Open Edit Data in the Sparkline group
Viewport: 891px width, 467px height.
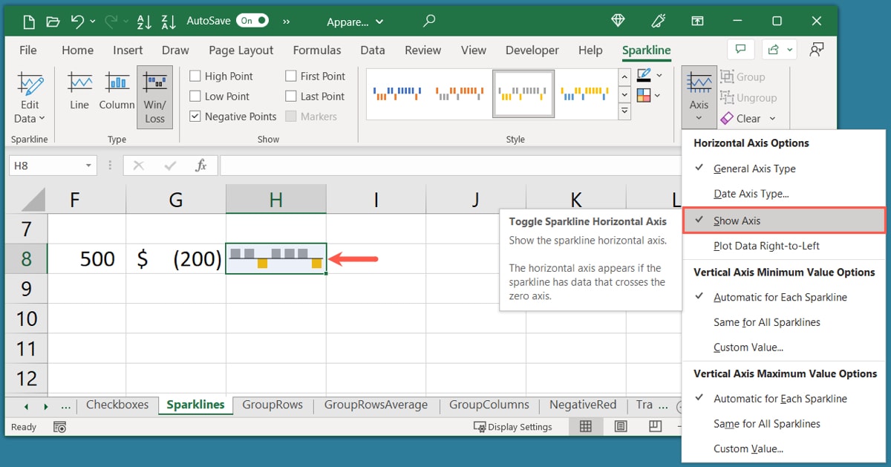click(29, 93)
